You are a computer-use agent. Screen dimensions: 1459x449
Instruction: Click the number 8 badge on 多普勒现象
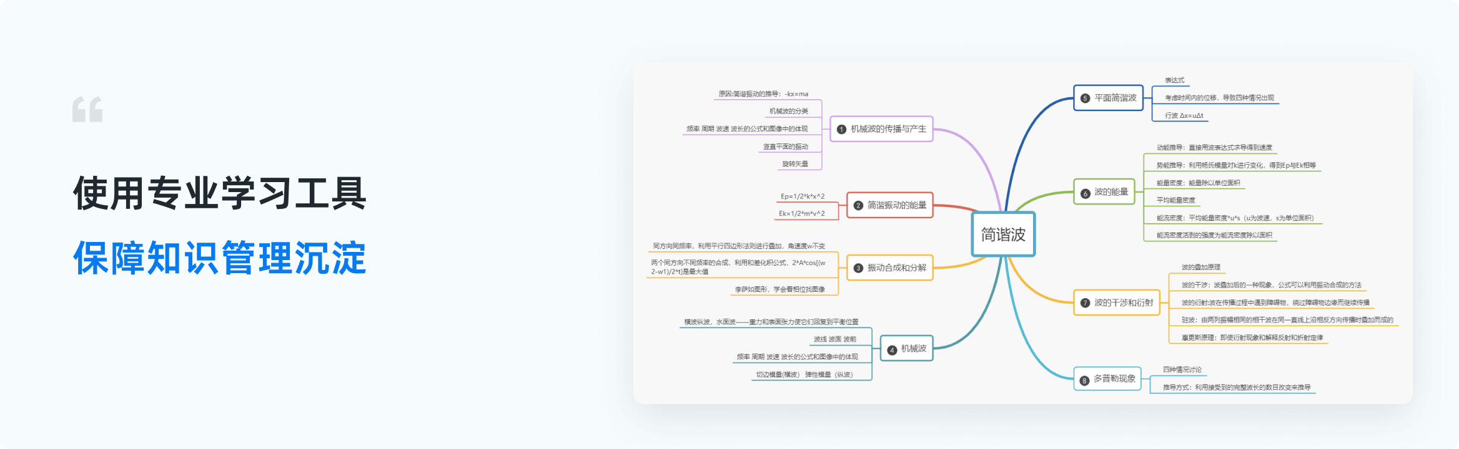(x=1085, y=380)
